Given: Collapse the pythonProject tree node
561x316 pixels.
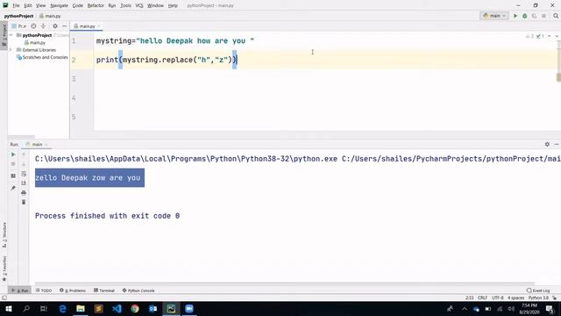Looking at the screenshot, I should click(x=11, y=35).
